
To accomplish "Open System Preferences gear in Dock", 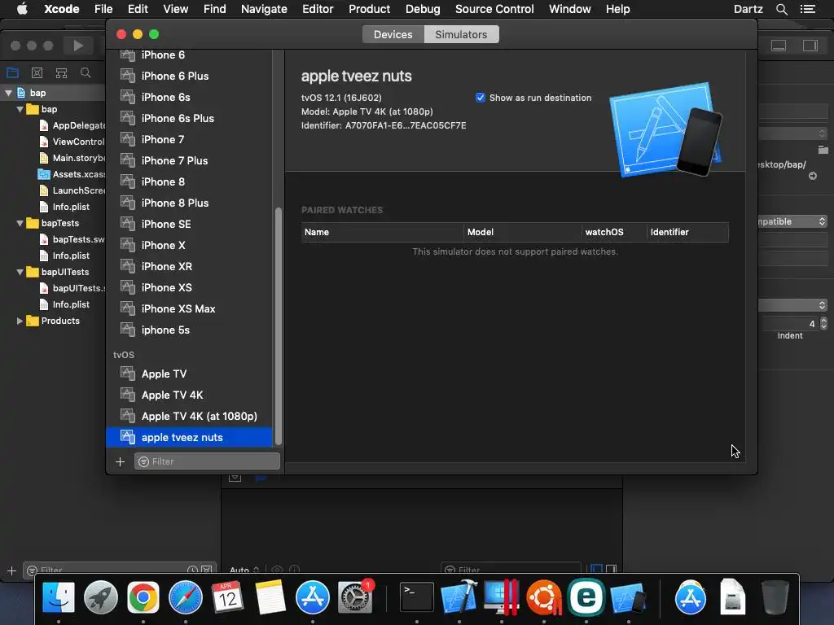I will point(355,597).
